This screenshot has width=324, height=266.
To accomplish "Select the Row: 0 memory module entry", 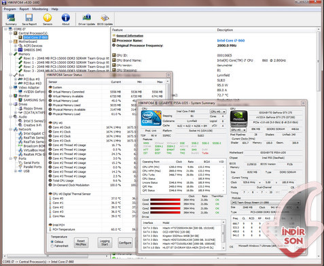I will point(66,59).
